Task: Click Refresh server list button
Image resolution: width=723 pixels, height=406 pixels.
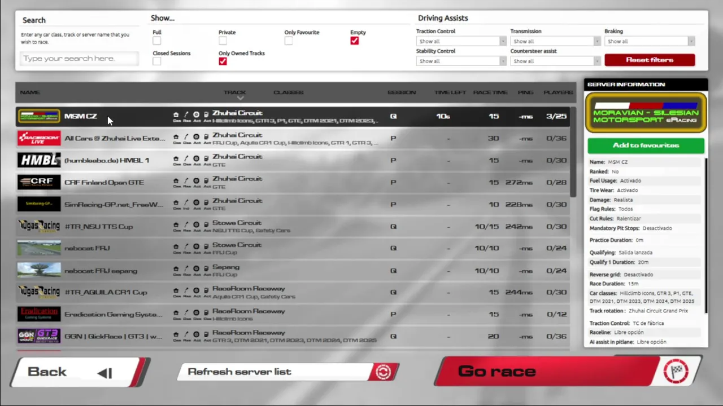Action: pyautogui.click(x=288, y=372)
